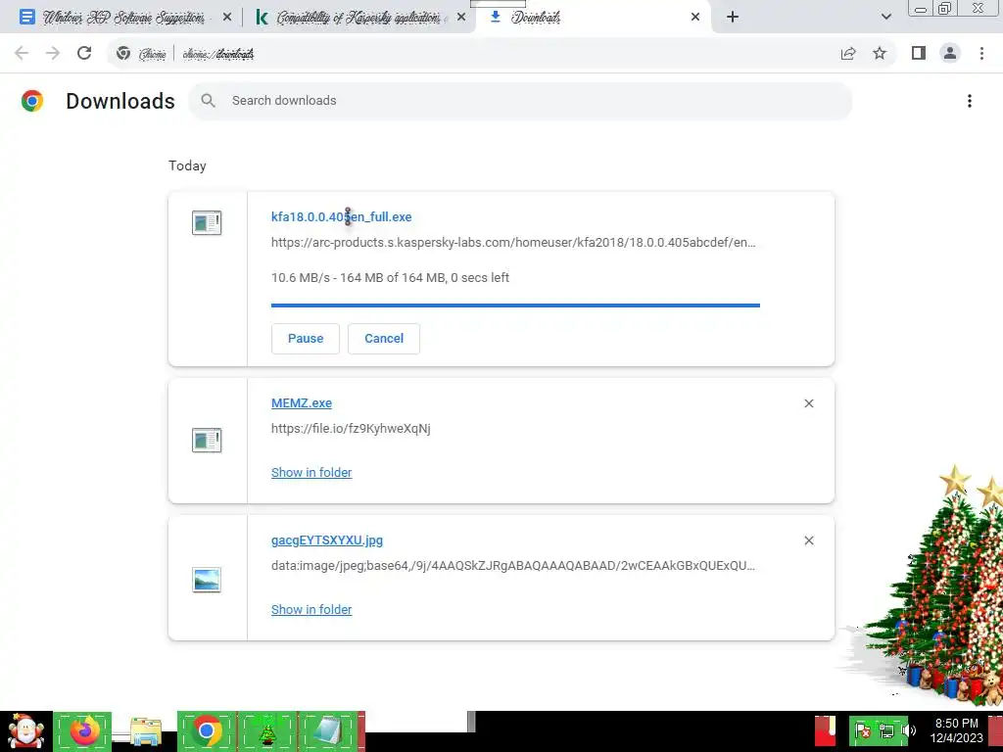
Task: Pause the Kaspersky installer download
Action: click(x=306, y=338)
